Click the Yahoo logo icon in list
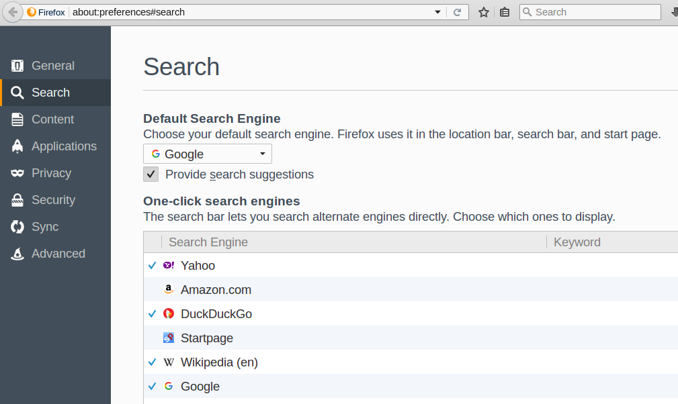 point(169,265)
